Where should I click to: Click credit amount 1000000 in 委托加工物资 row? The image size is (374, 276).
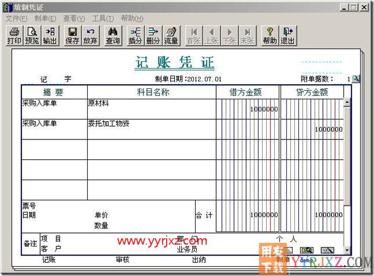tap(329, 130)
